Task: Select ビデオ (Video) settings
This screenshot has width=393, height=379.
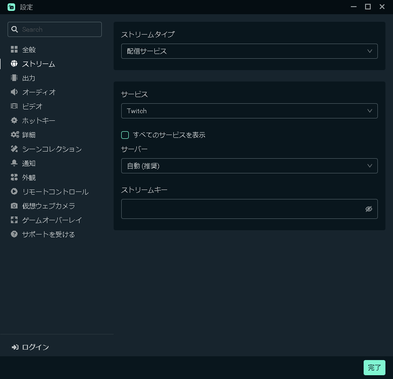Action: (28, 106)
